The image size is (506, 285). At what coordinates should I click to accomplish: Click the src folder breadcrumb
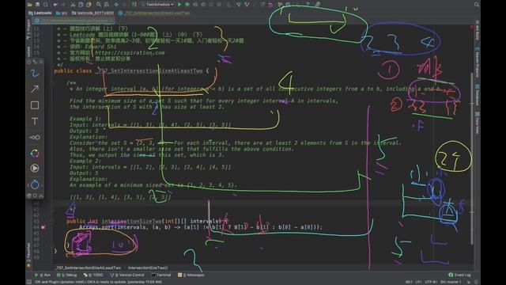62,13
